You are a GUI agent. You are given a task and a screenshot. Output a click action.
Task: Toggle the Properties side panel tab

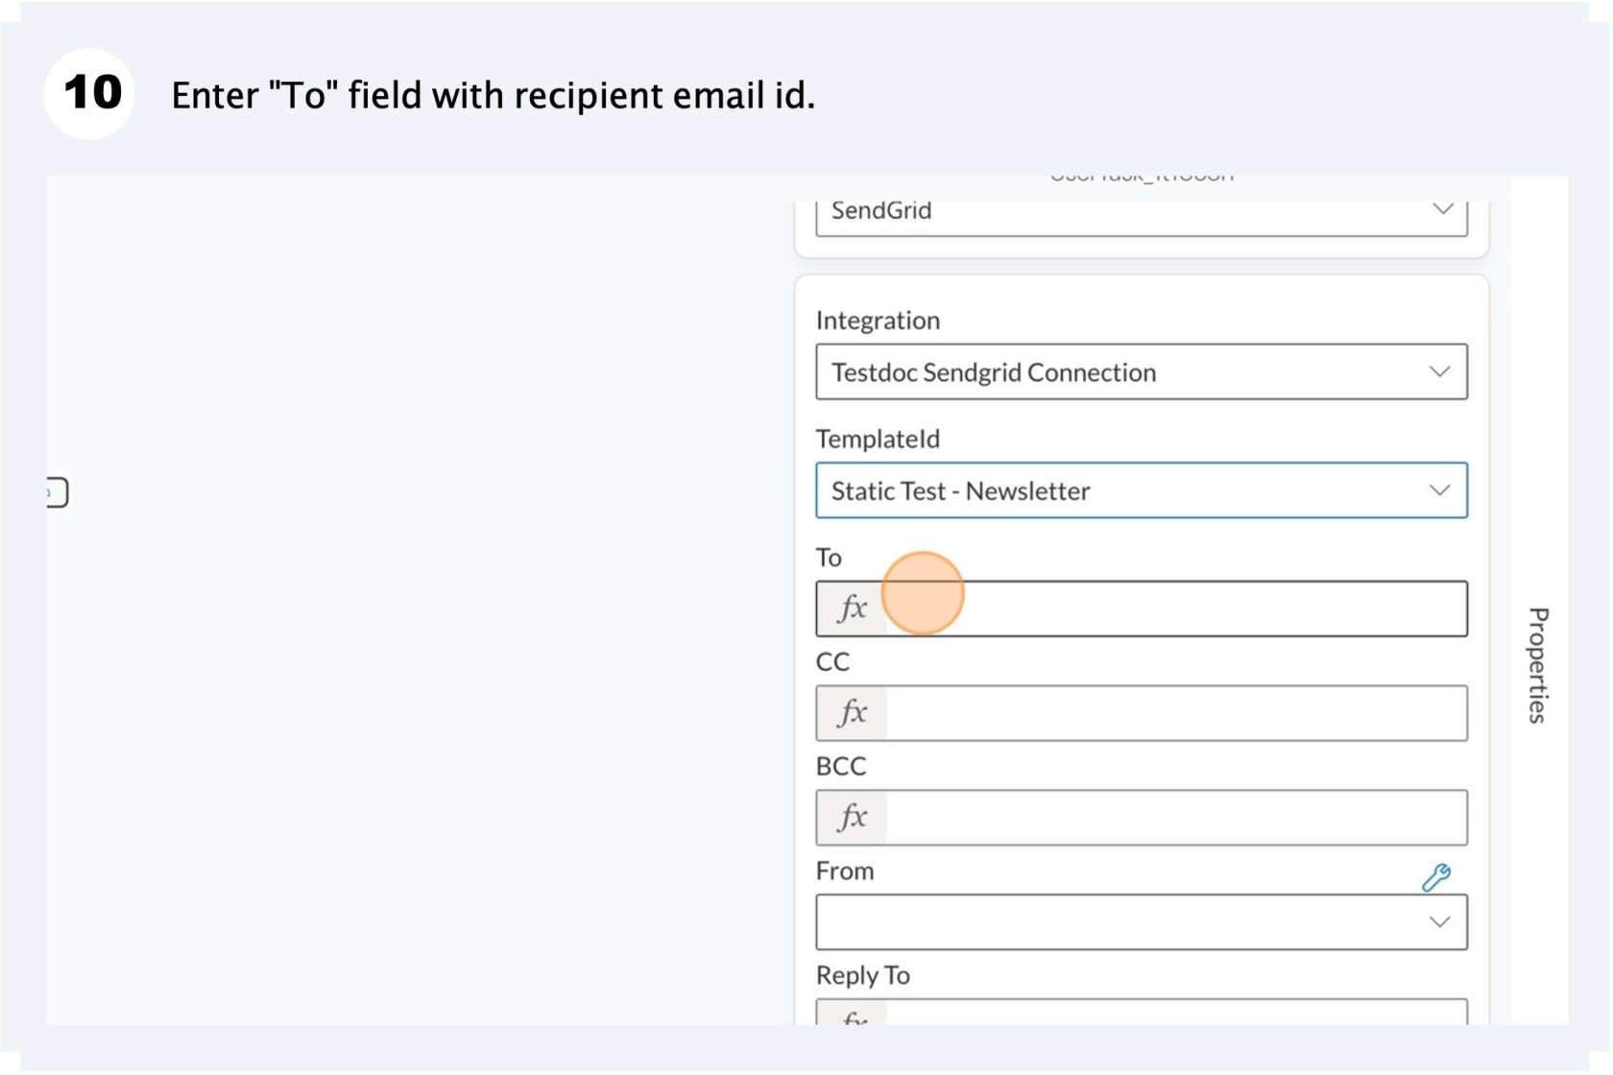tap(1538, 664)
